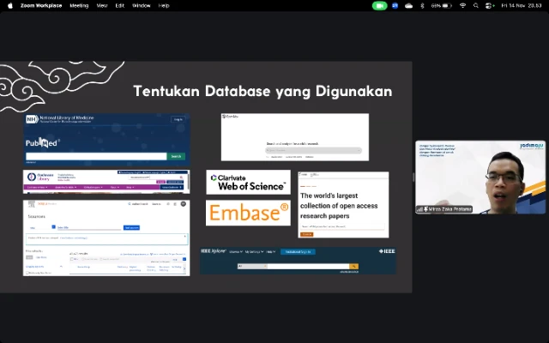Click the slide title Tentukan Database yang Digunakan
Screen dimensions: 549x343
(262, 92)
